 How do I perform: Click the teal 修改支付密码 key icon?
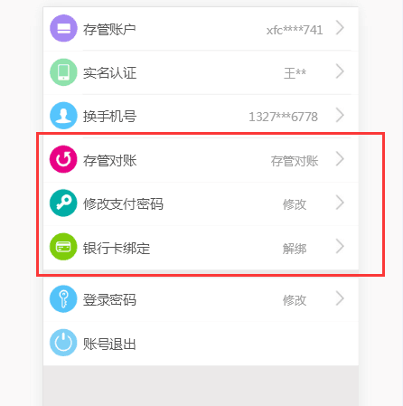(x=63, y=203)
